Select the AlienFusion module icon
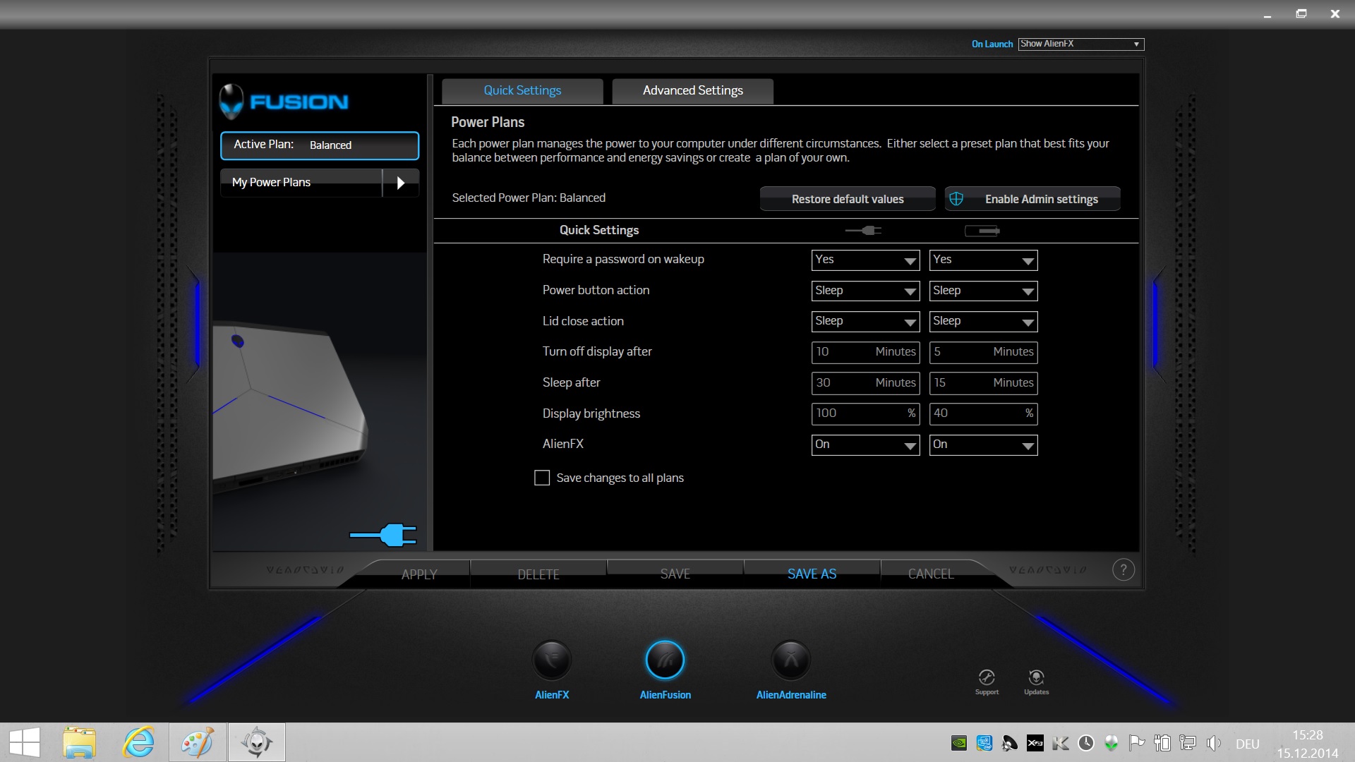The image size is (1355, 762). point(665,660)
